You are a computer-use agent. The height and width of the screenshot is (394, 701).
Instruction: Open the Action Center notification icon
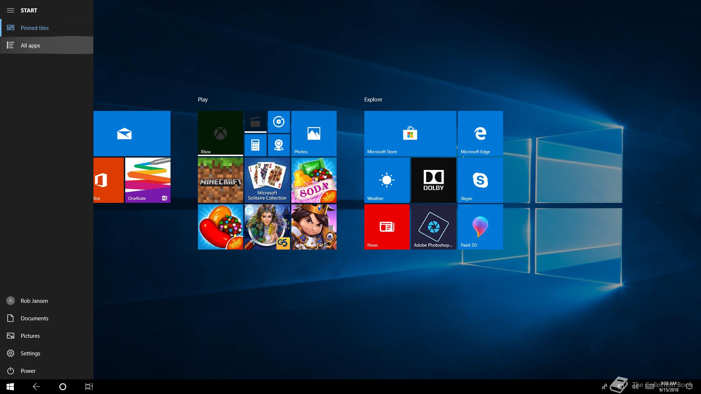click(x=689, y=387)
